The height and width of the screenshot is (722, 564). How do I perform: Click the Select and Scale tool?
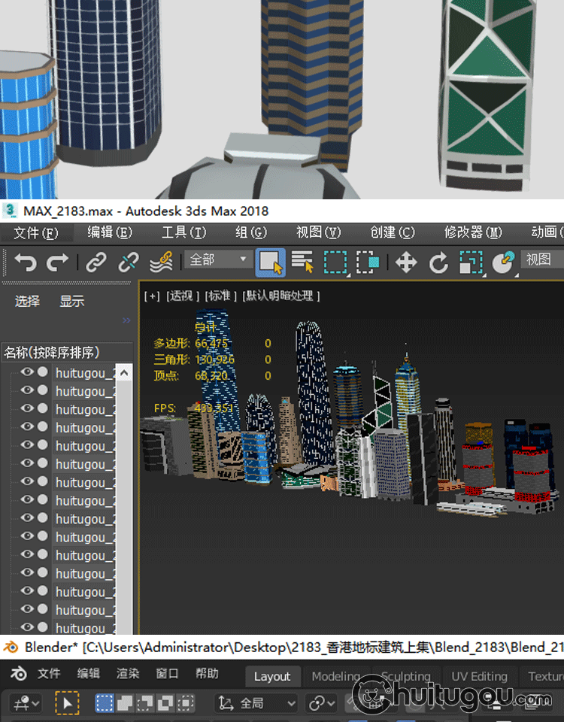coord(471,262)
